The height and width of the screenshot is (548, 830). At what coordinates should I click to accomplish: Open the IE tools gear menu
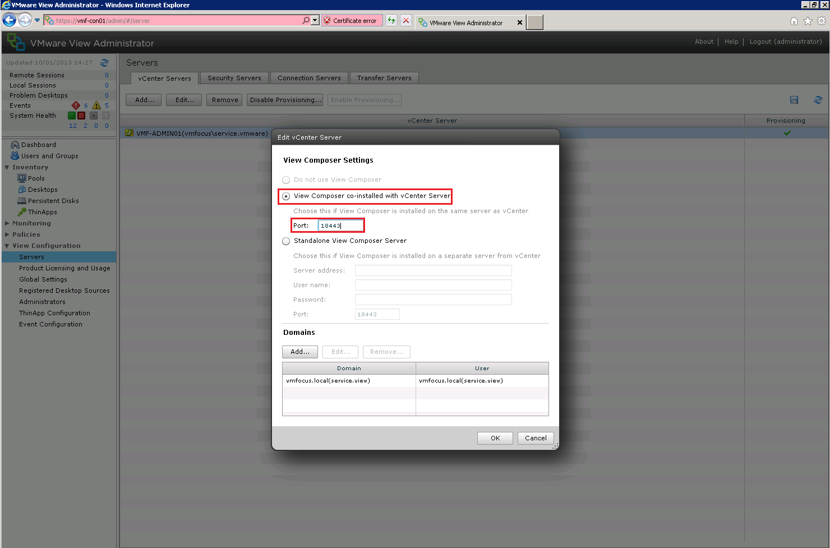coord(822,21)
